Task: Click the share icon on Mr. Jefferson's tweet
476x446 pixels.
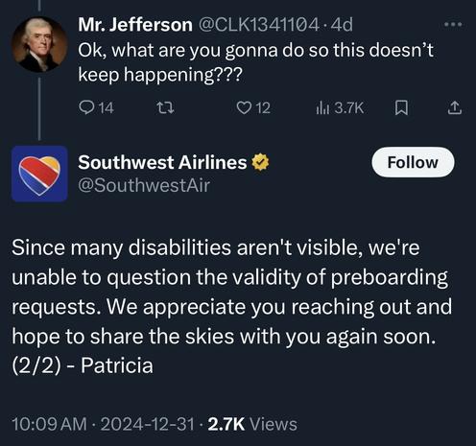Action: point(455,107)
